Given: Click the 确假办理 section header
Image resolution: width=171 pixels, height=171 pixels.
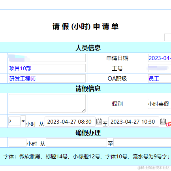Looking at the screenshot, I should [88, 133].
